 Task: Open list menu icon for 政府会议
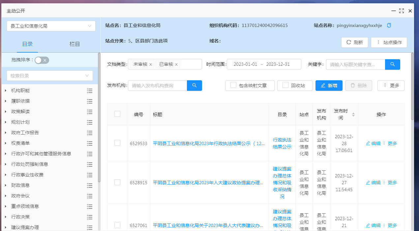[90, 196]
